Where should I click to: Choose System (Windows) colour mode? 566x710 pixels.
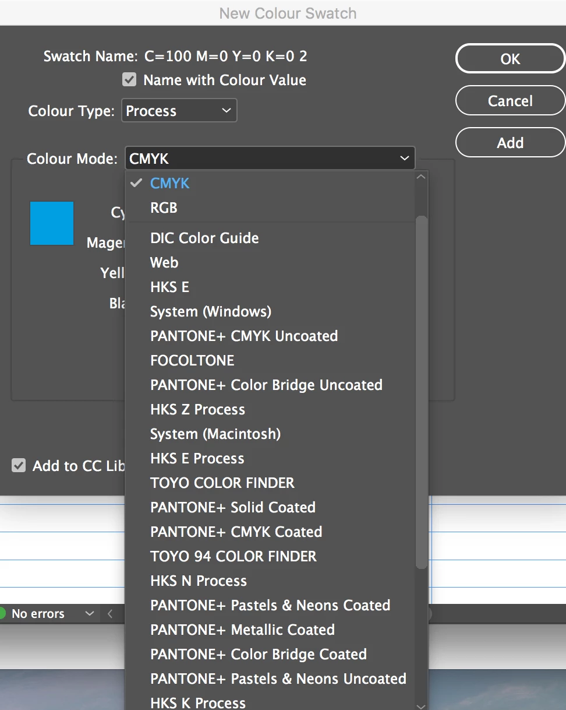click(270, 311)
